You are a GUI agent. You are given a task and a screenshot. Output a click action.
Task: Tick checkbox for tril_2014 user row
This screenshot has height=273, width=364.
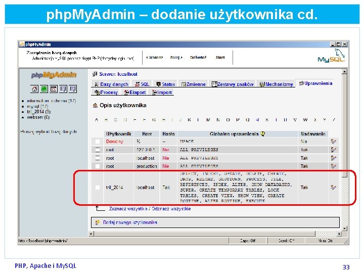click(98, 188)
